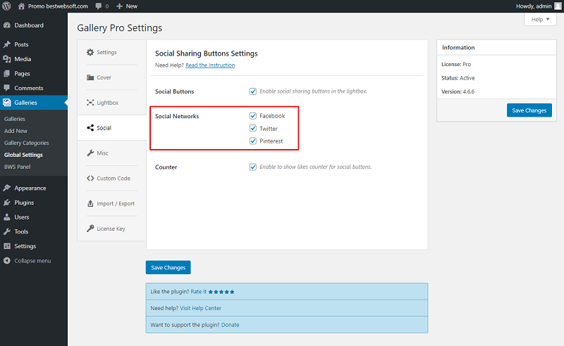Open Gallery Categories submenu item
The height and width of the screenshot is (346, 564).
point(27,143)
